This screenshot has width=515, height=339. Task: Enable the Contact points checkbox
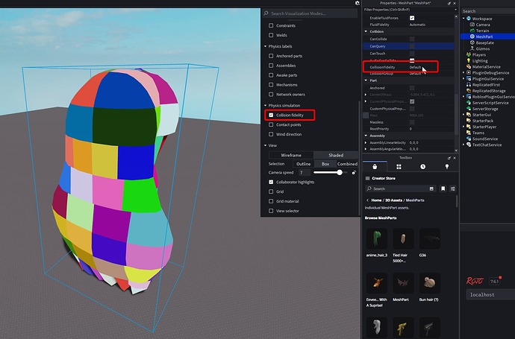[x=271, y=124]
